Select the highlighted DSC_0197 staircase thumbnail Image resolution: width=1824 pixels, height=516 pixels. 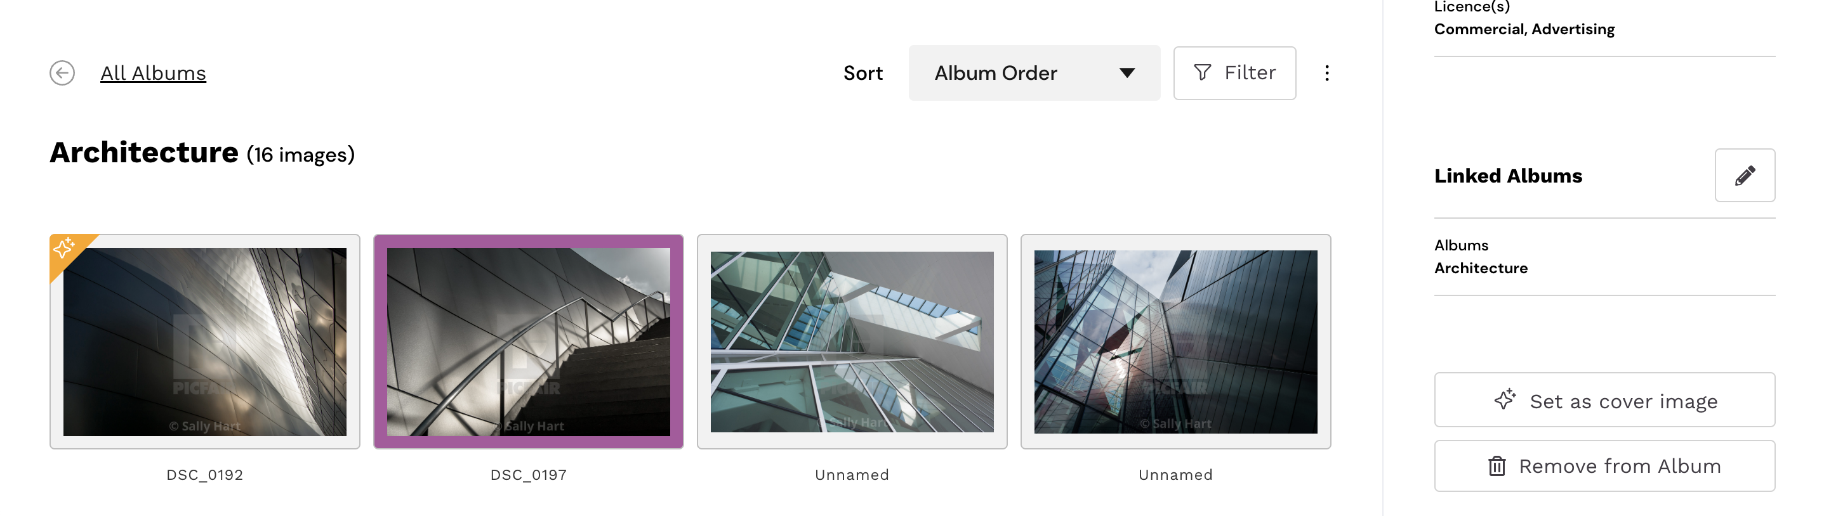[528, 342]
